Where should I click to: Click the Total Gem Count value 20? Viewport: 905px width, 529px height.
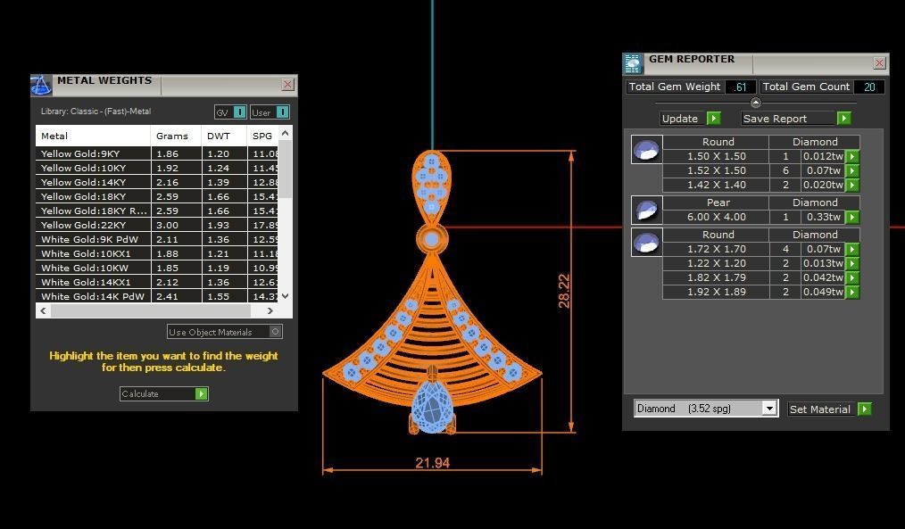(869, 87)
